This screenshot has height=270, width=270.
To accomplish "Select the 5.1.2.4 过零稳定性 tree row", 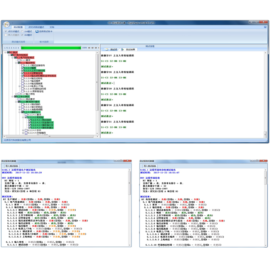I will tap(33, 73).
